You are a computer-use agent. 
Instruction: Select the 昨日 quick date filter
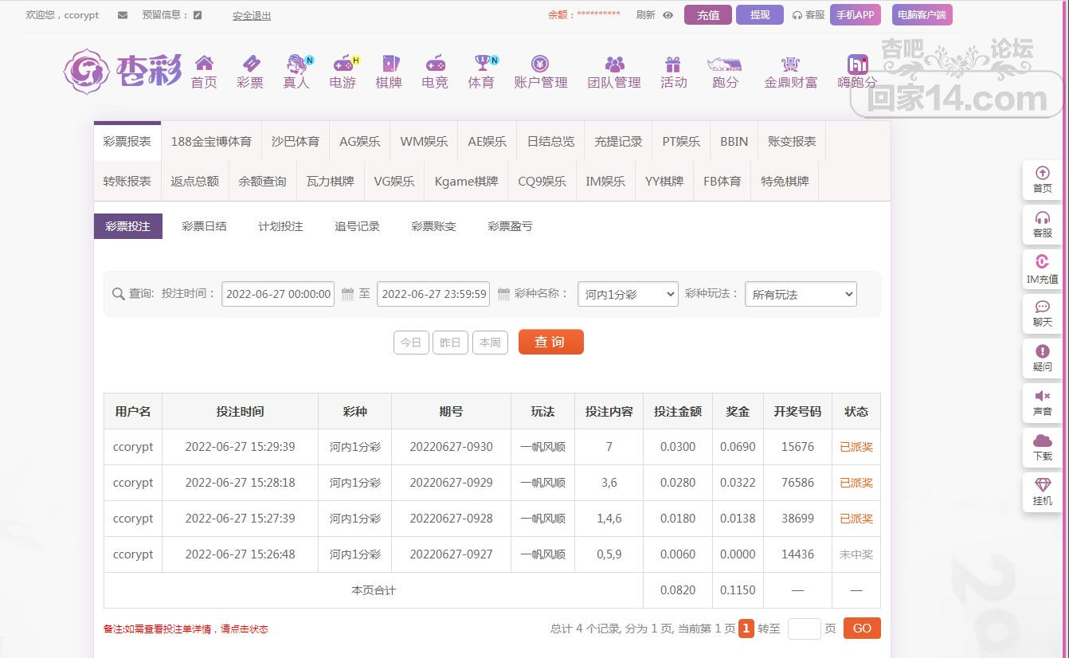[x=450, y=343]
